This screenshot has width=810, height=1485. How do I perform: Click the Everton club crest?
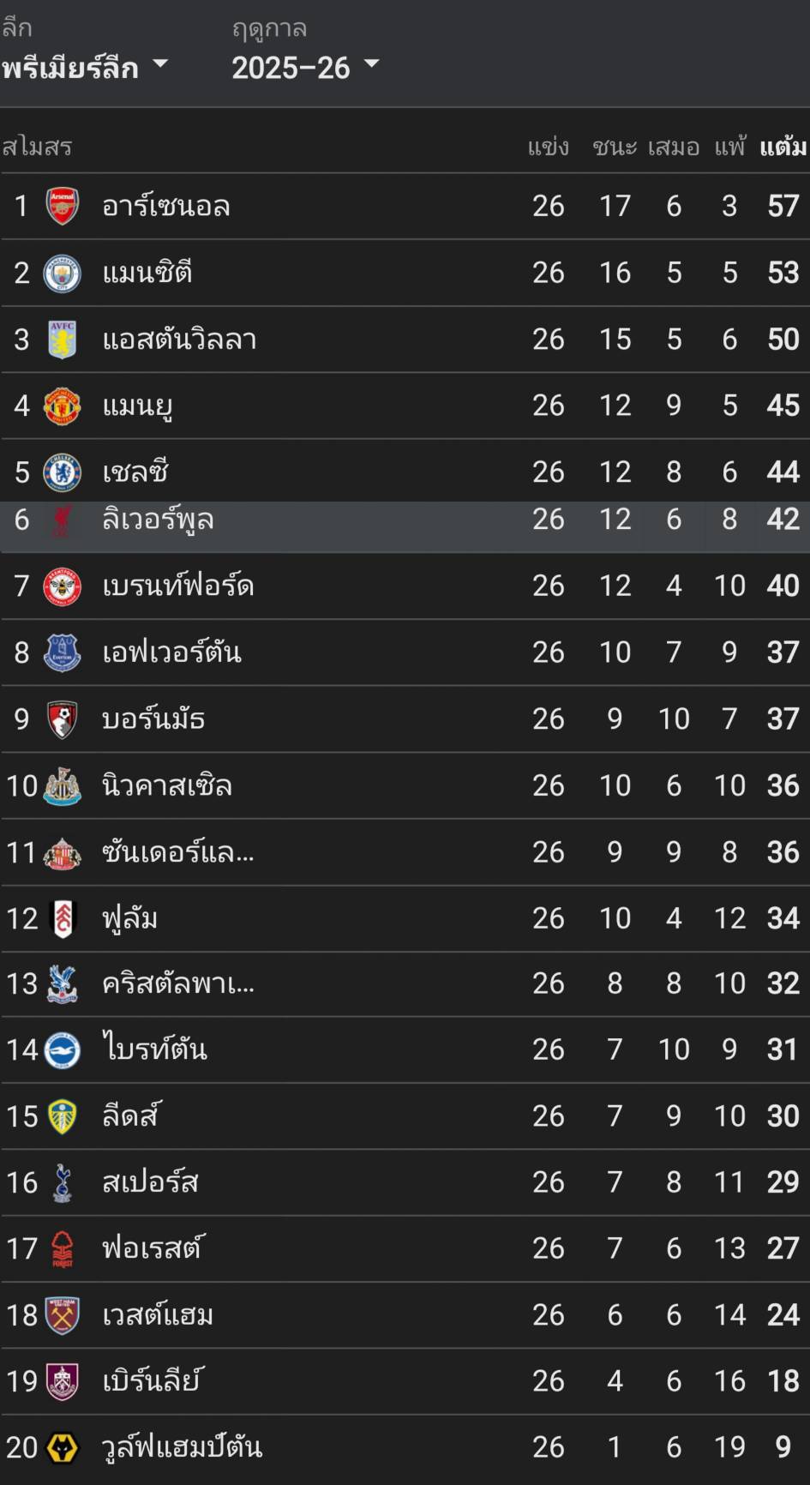[x=63, y=652]
